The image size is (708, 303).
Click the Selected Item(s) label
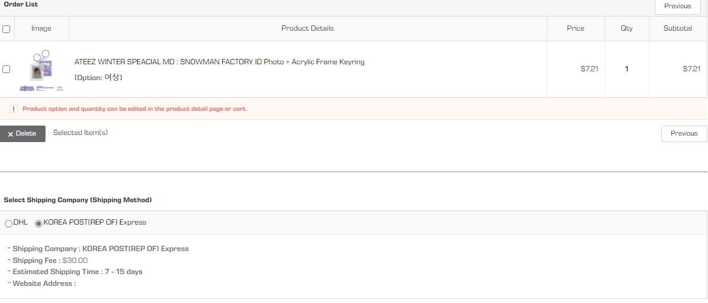[x=80, y=133]
